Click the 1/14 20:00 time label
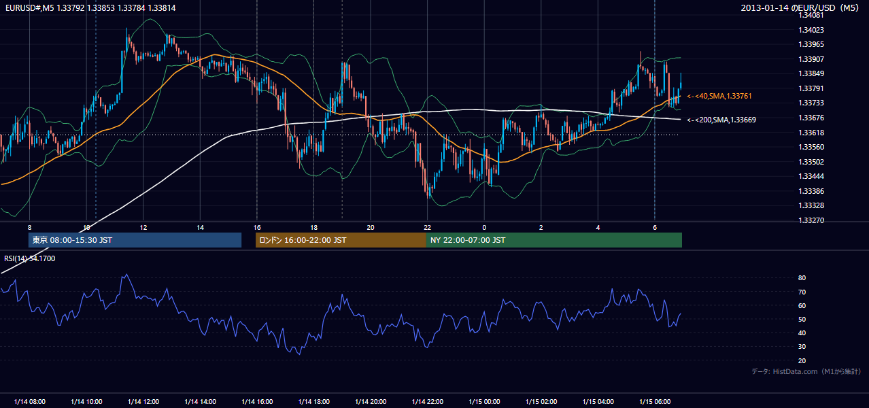Viewport: 869px width, 408px height. [x=371, y=402]
